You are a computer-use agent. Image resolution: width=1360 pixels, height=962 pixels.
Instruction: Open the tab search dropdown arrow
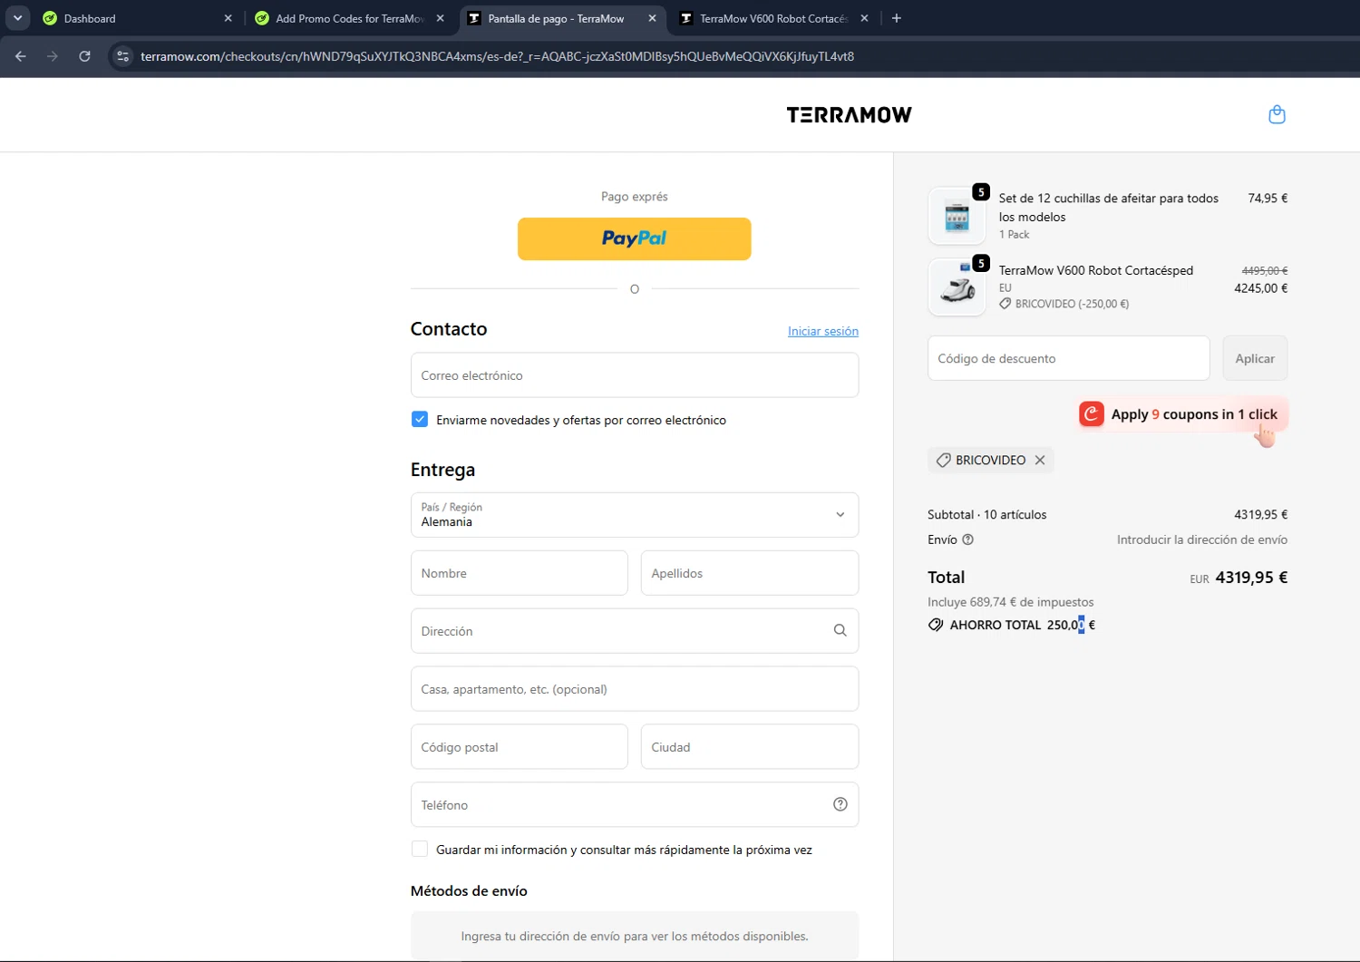click(x=17, y=18)
